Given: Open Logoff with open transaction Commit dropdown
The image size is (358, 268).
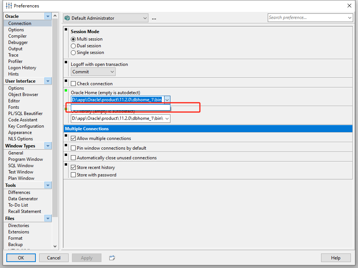Looking at the screenshot, I should (93, 72).
